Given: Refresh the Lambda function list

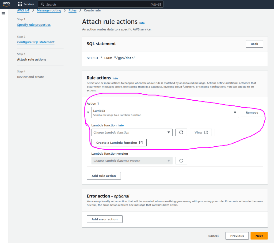Looking at the screenshot, I should point(181,132).
